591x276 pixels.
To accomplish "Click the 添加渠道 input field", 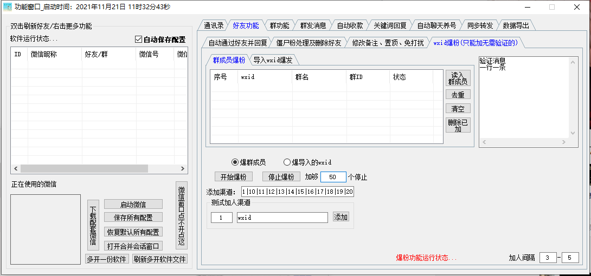I will pos(297,192).
